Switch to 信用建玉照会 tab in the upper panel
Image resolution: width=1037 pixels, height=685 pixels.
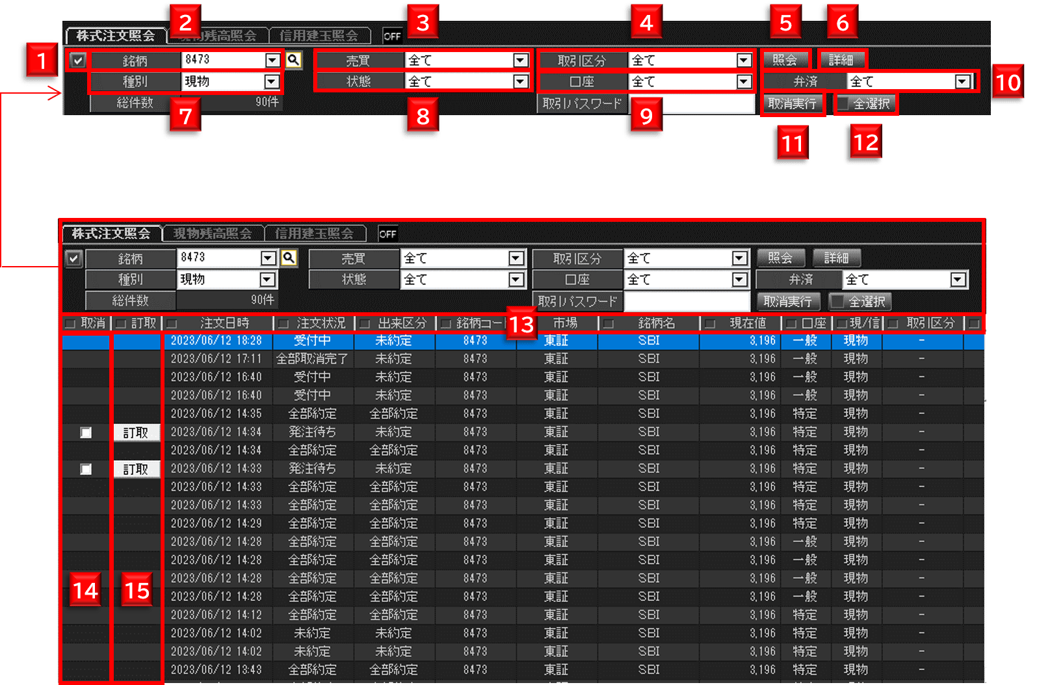point(319,36)
